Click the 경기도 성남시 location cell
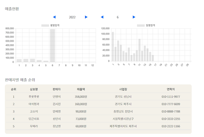 tap(123, 97)
